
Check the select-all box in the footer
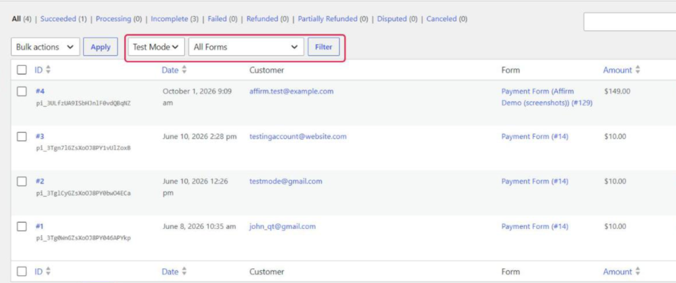(22, 272)
